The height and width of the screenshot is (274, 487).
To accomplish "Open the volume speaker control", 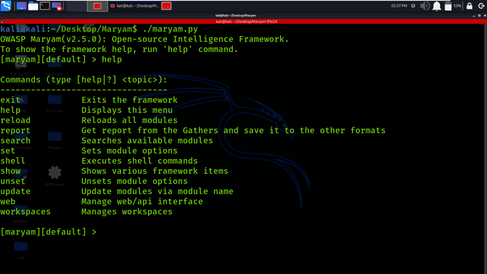I will (425, 6).
